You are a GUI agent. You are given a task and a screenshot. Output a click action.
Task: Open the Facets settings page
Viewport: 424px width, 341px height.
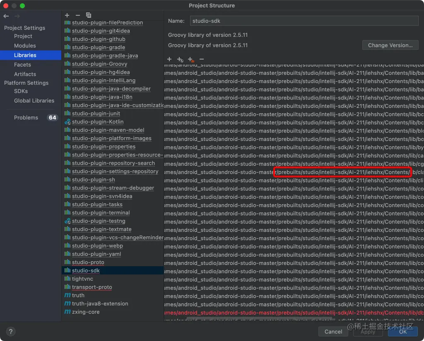coord(22,64)
